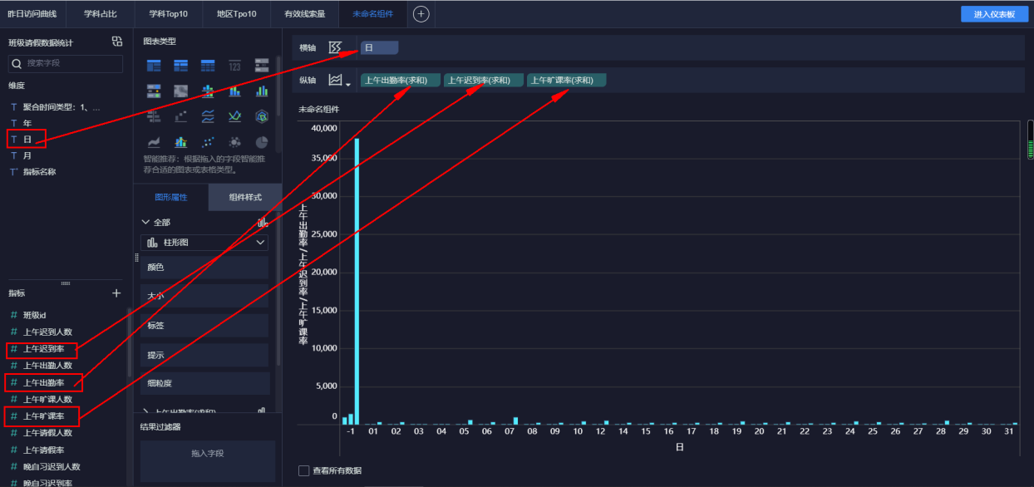Click the bar icon right of 全部
This screenshot has width=1034, height=487.
click(x=263, y=223)
